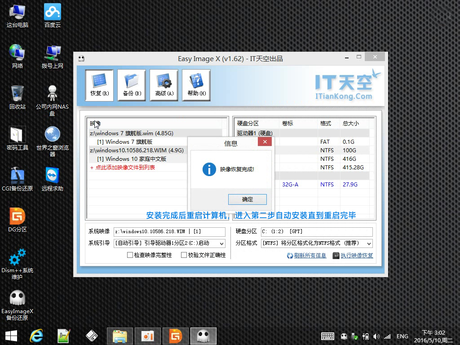Launch Internet Explorer from taskbar
460x345 pixels.
point(36,336)
